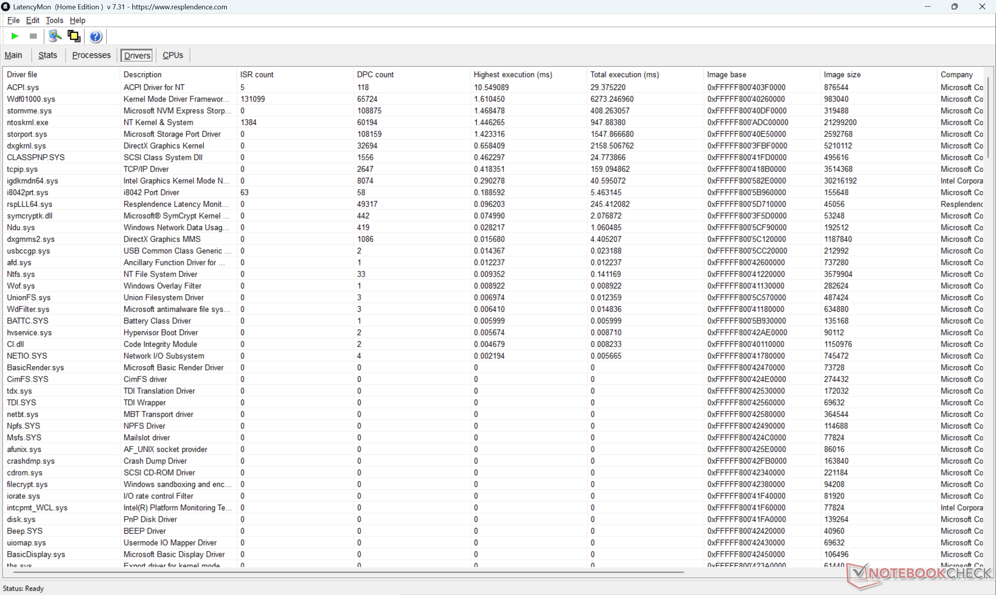The width and height of the screenshot is (996, 595).
Task: Select the Drivers tab
Action: (137, 55)
